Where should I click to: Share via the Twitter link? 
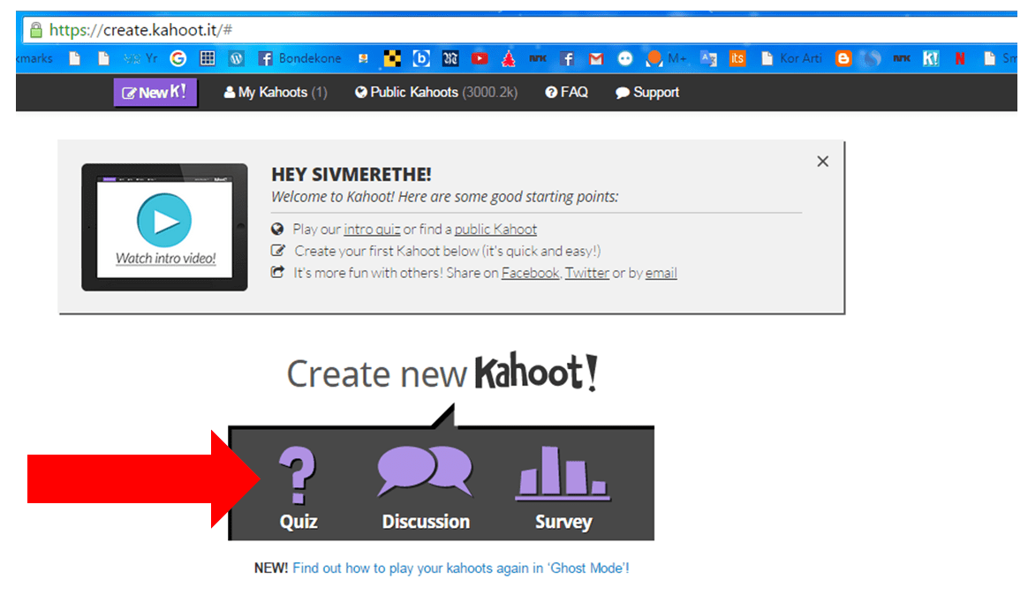586,273
